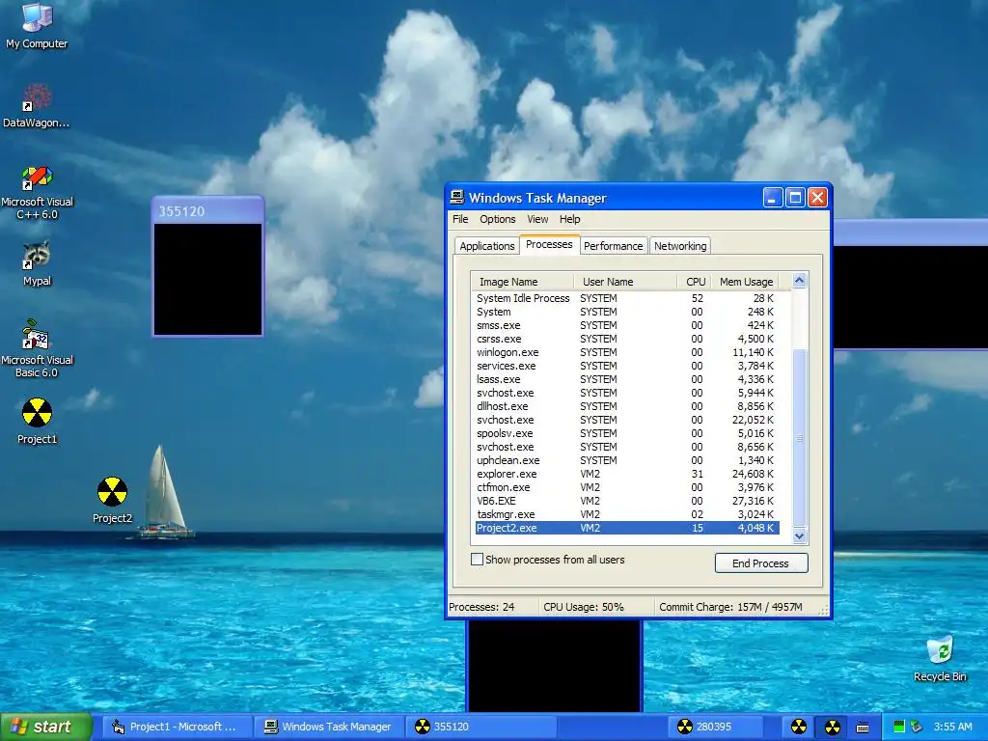Image resolution: width=988 pixels, height=741 pixels.
Task: Activate the 355120 taskbar button
Action: (480, 727)
